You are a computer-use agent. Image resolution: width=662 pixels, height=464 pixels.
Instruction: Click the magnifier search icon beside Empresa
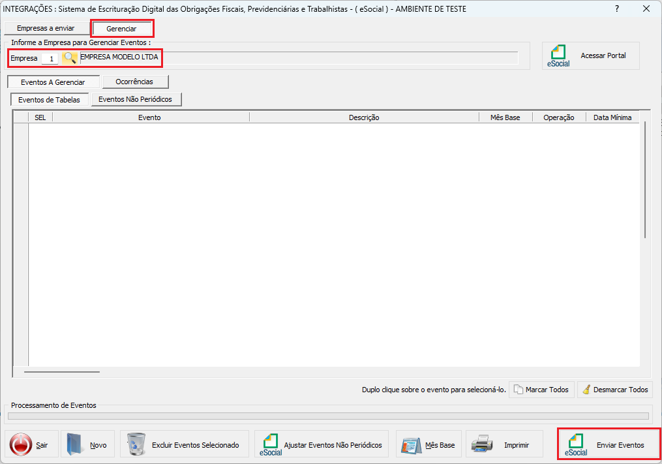pos(70,58)
